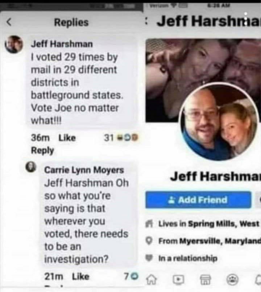Open the Home feed icon
Image resolution: width=261 pixels, height=292 pixels.
151,279
